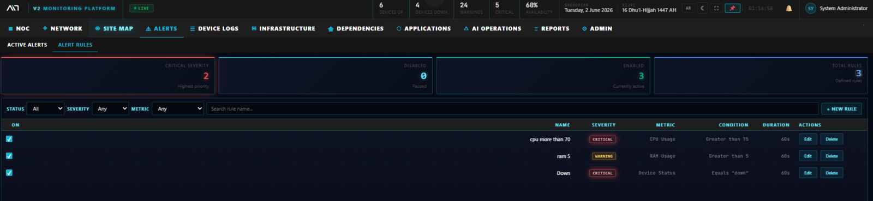Expand the Severity filter dropdown
Screen dimensions: 873x201
[110, 109]
